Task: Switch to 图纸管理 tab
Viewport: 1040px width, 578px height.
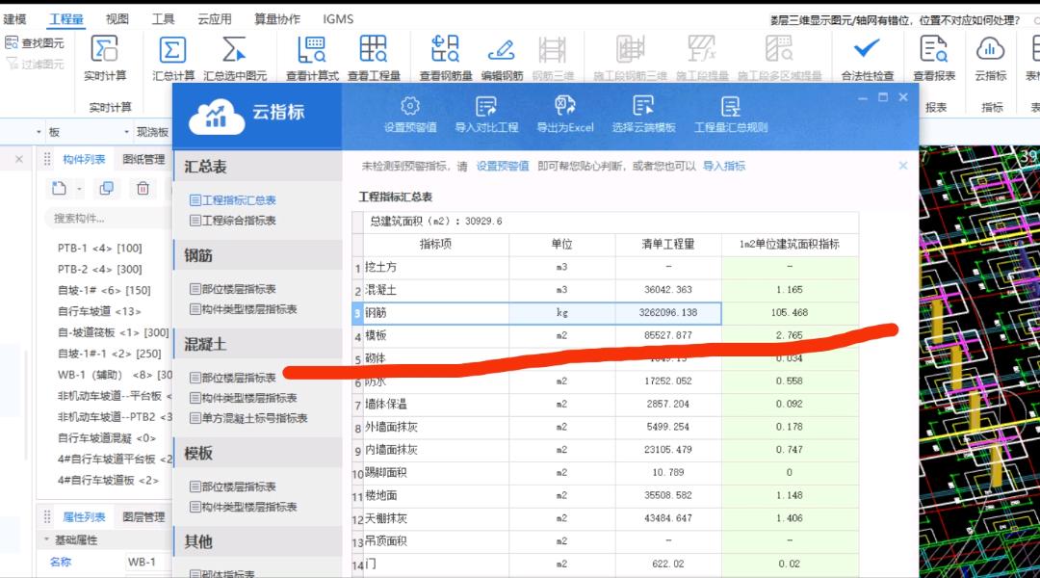Action: (x=143, y=159)
